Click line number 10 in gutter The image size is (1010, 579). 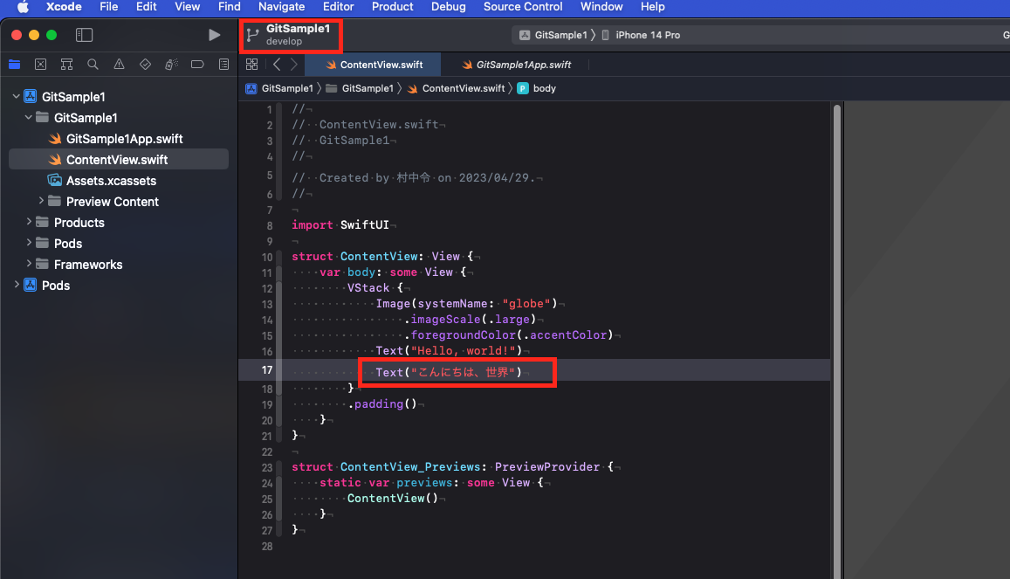266,257
